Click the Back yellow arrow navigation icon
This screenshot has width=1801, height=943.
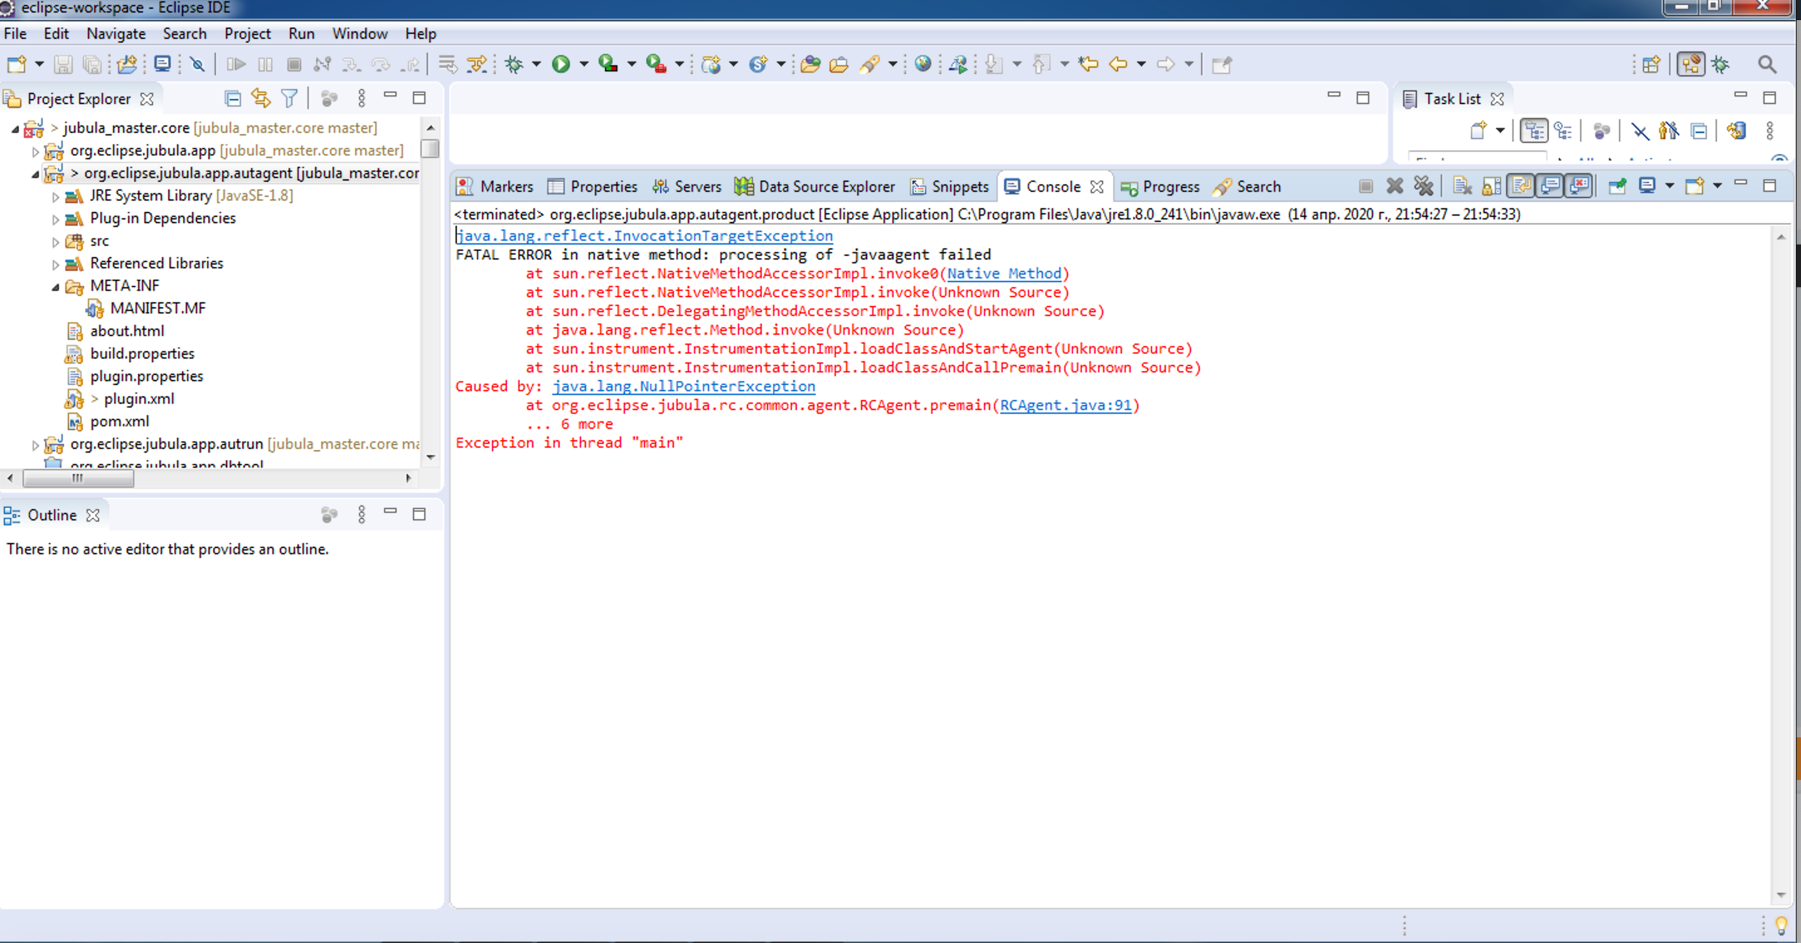pos(1118,64)
